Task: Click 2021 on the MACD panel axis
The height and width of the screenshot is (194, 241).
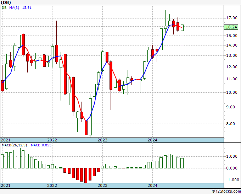Action: click(x=6, y=185)
